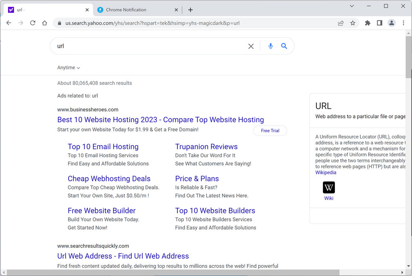Focus the browser address bar

(x=194, y=23)
